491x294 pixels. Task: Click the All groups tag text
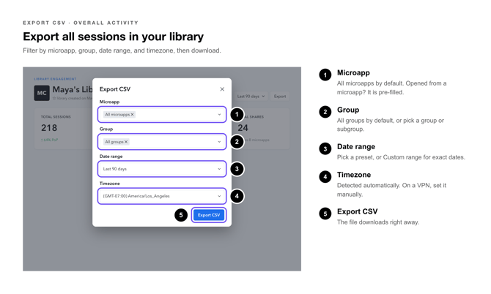point(114,142)
